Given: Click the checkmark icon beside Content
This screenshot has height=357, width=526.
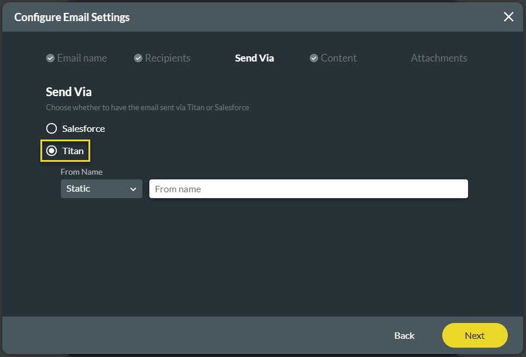Looking at the screenshot, I should tap(314, 58).
